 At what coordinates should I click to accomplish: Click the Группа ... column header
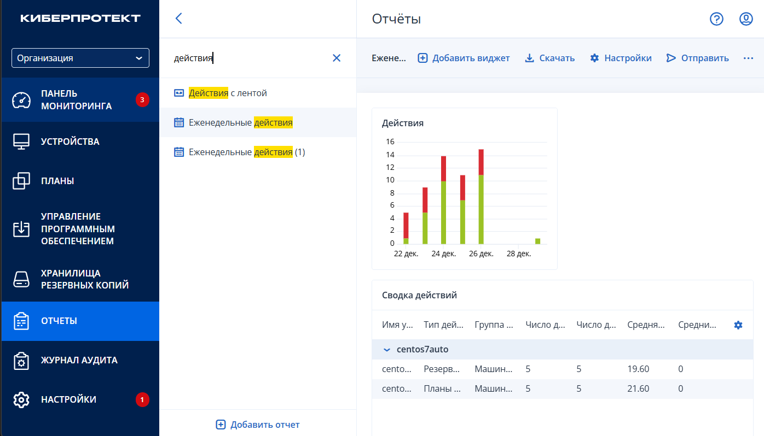494,325
